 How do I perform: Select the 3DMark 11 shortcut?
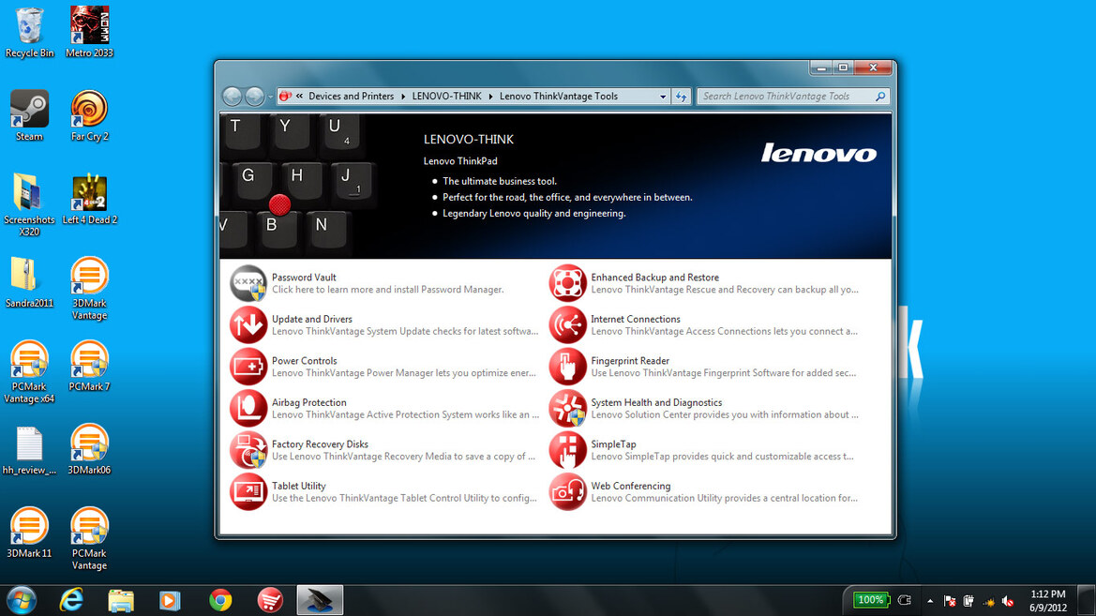(x=29, y=533)
